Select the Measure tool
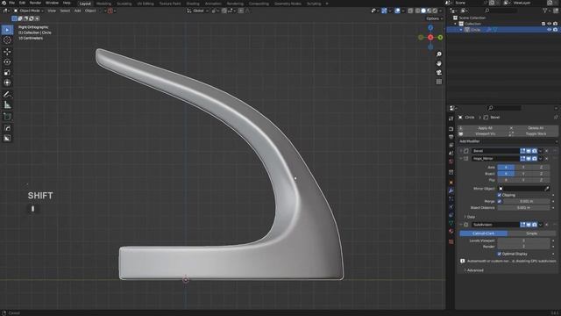The image size is (561, 316). click(x=7, y=105)
